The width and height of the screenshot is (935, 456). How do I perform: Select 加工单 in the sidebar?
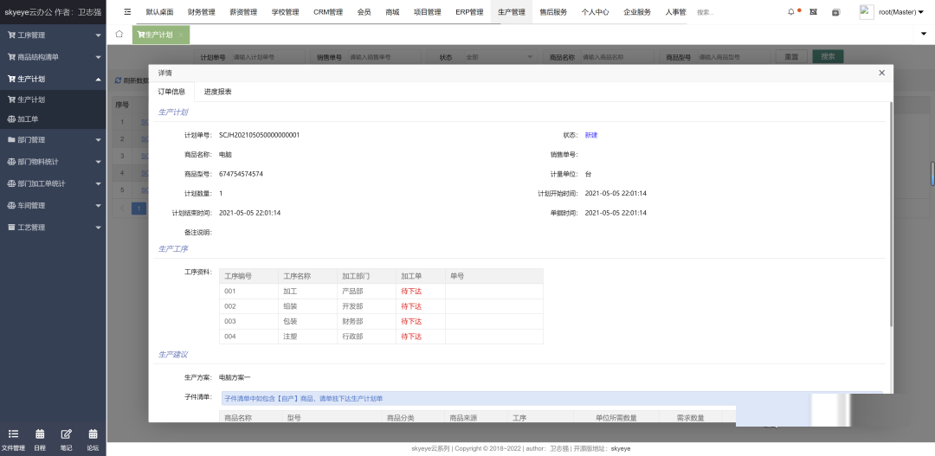(28, 119)
